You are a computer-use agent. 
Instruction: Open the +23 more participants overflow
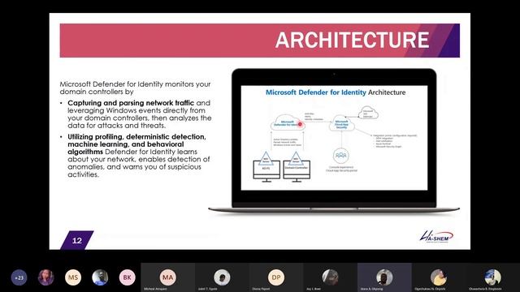pyautogui.click(x=19, y=277)
